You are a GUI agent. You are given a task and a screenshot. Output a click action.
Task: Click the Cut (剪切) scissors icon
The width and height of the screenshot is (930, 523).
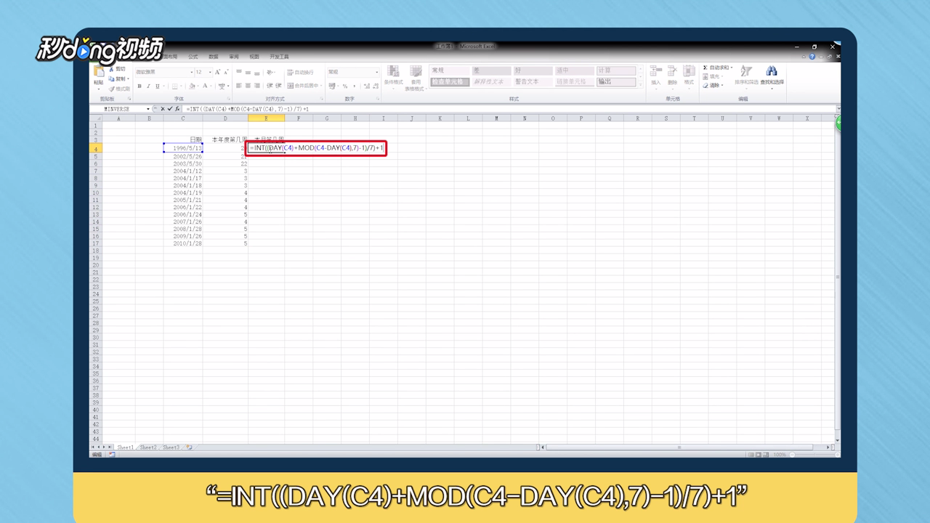tap(111, 69)
